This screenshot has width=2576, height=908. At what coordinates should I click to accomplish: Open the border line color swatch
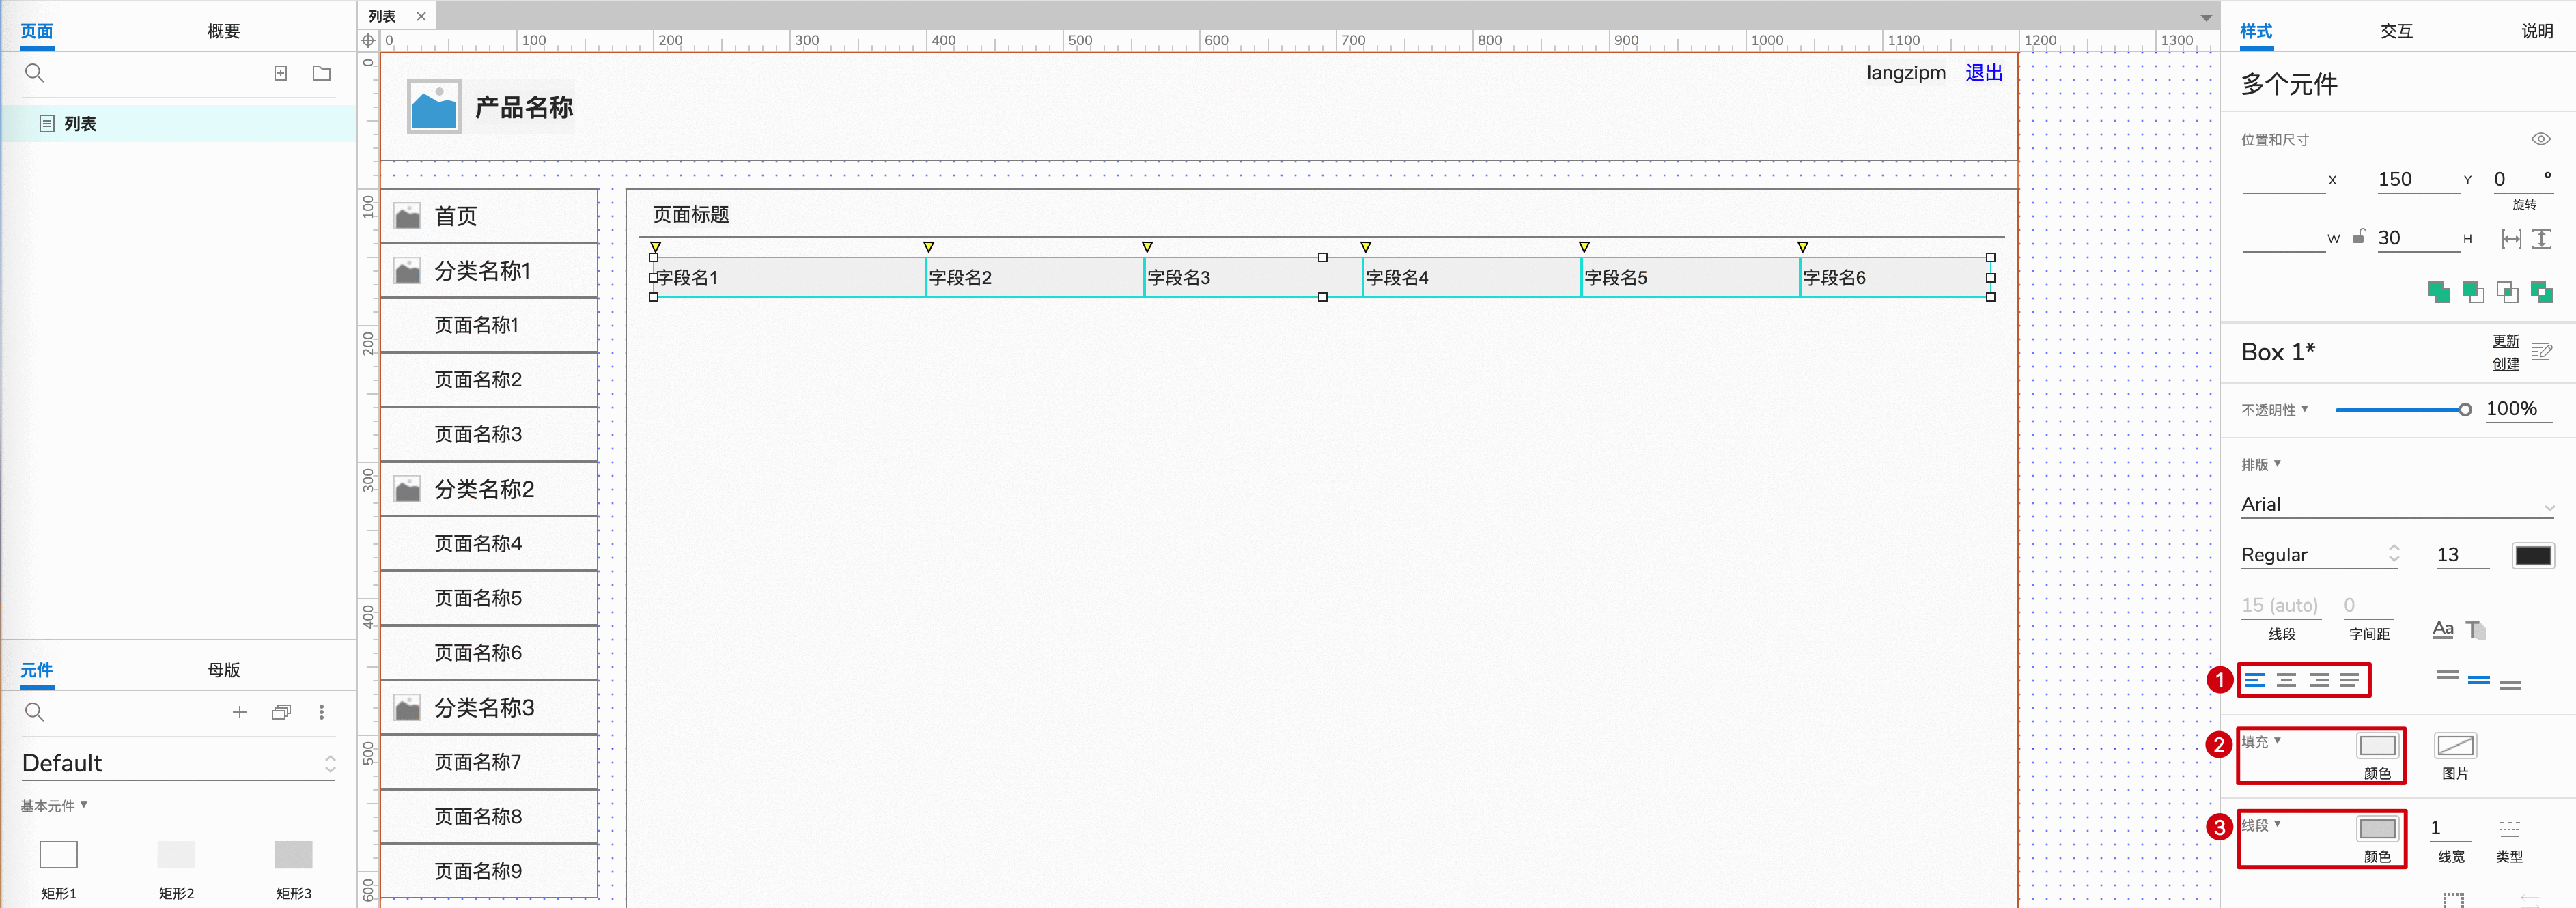point(2377,829)
